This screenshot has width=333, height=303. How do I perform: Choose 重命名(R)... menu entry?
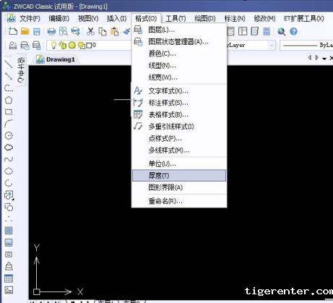tap(179, 201)
